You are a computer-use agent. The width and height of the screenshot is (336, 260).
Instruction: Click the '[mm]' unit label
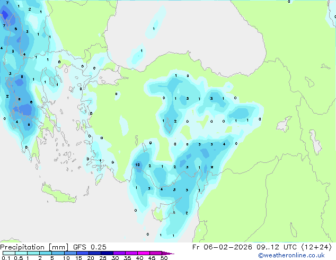(x=58, y=247)
